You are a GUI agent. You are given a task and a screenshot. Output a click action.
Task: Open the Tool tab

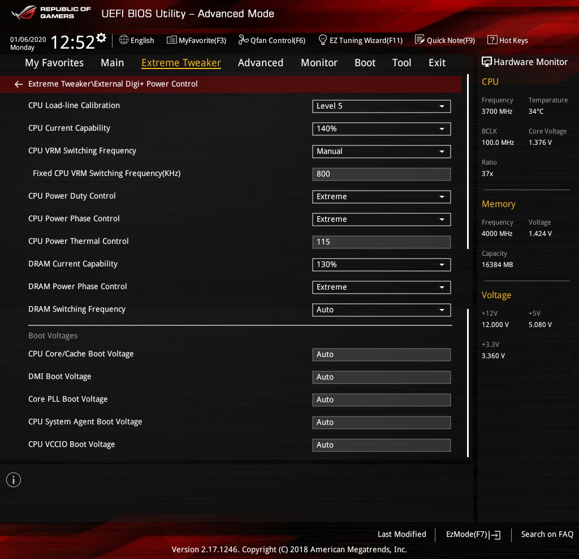[401, 63]
